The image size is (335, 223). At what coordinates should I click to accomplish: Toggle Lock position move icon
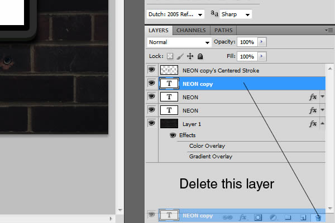coord(190,56)
